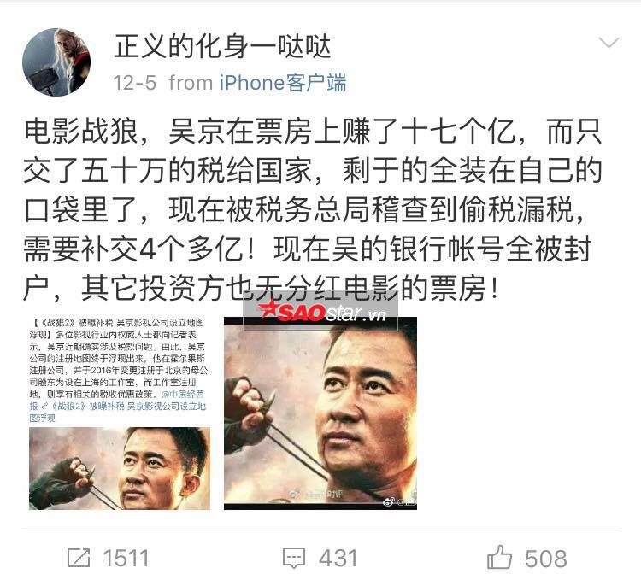This screenshot has height=580, width=641.
Task: Open the post options chevron menu
Action: pos(609,42)
